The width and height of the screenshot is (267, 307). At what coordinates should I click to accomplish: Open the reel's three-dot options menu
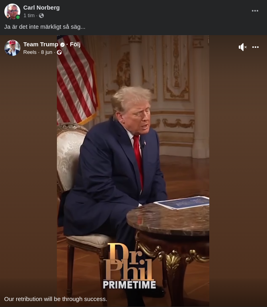(x=255, y=47)
